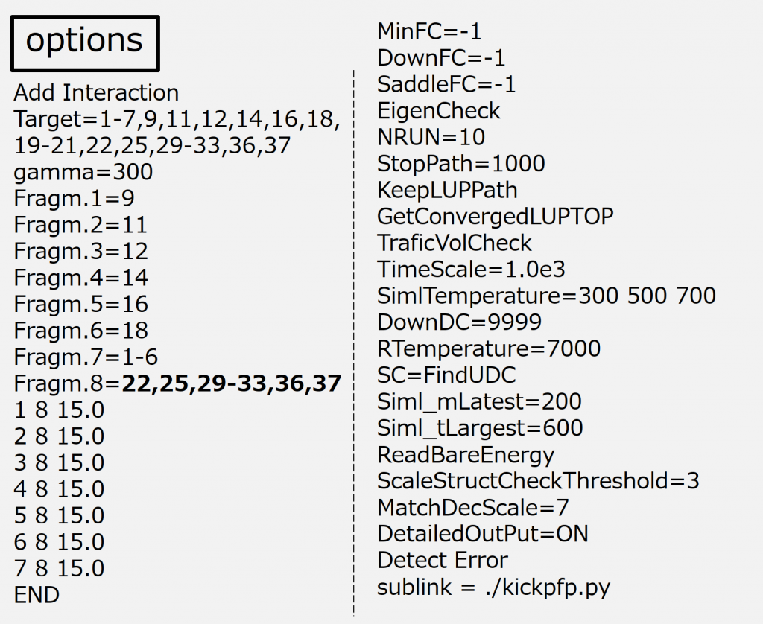
Task: Click the "sublink = ./kickpfp.py" line
Action: pyautogui.click(x=493, y=587)
